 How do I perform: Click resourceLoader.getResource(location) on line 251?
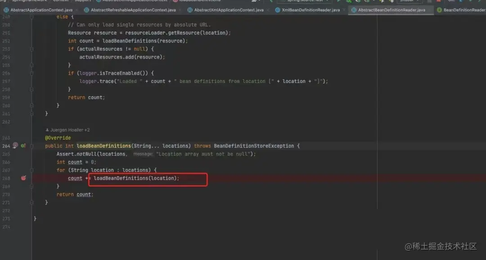pos(176,33)
